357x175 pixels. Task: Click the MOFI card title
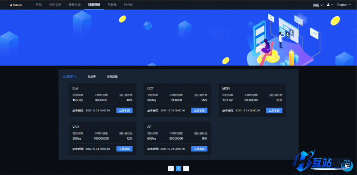[226, 88]
